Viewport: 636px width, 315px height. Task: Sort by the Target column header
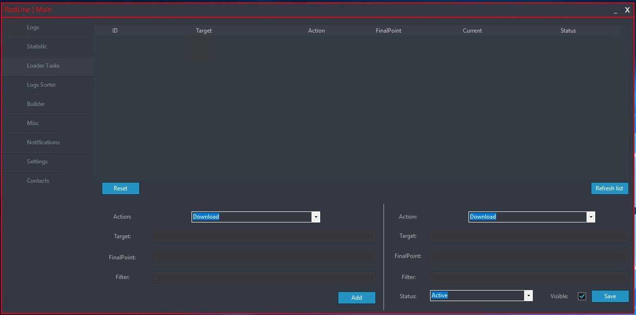click(204, 31)
